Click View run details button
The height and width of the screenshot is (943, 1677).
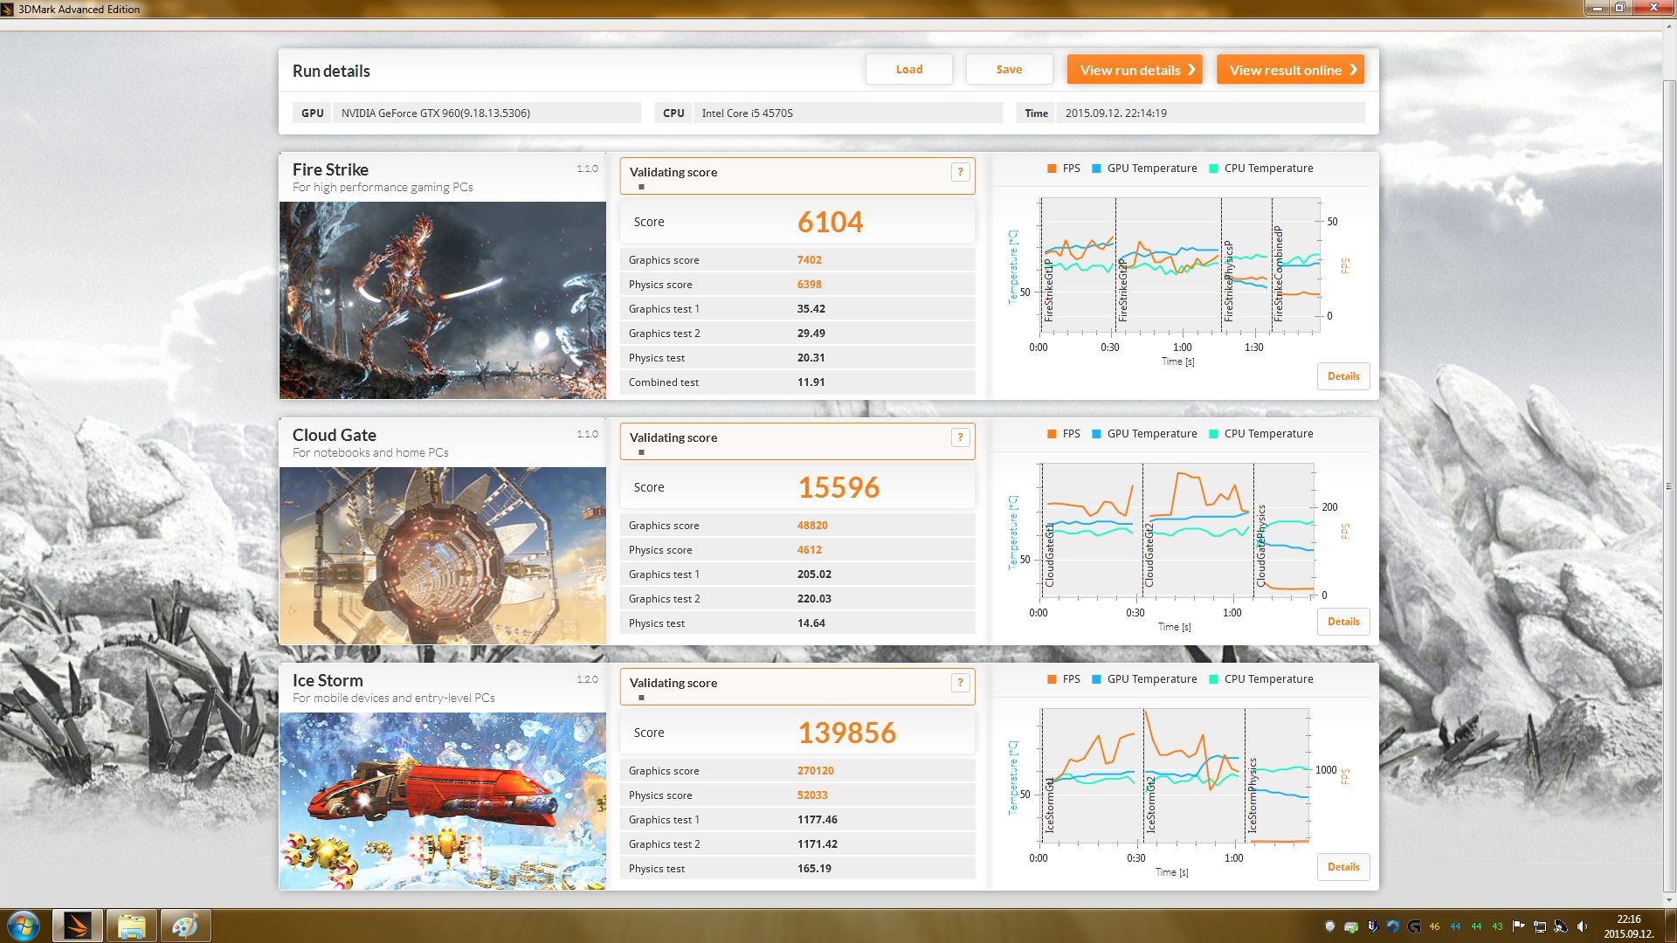(1135, 70)
